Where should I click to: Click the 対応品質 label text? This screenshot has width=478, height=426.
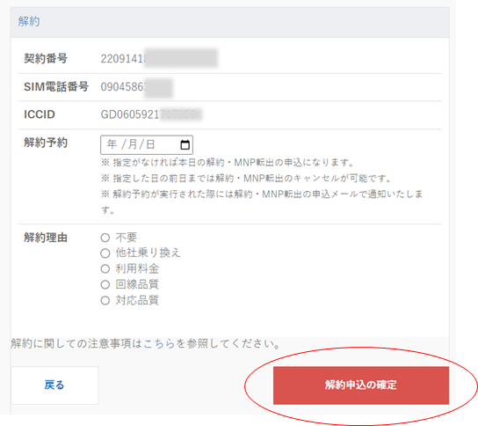(137, 300)
